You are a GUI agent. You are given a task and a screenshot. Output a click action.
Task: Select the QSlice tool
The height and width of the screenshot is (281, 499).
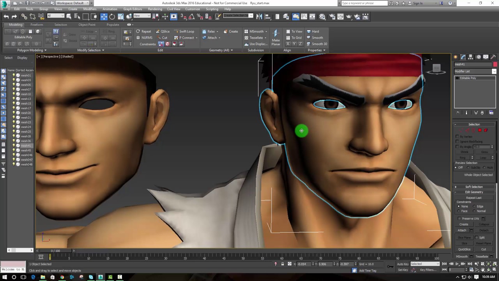pyautogui.click(x=163, y=32)
